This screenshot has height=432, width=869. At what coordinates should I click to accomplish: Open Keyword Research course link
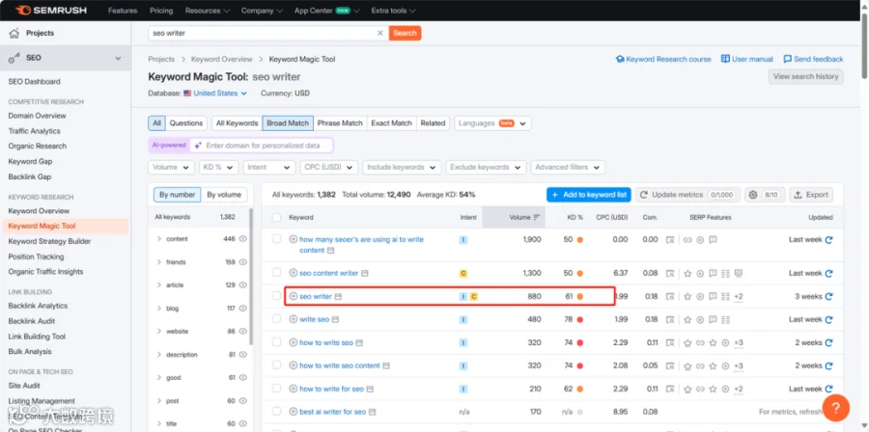pos(663,59)
